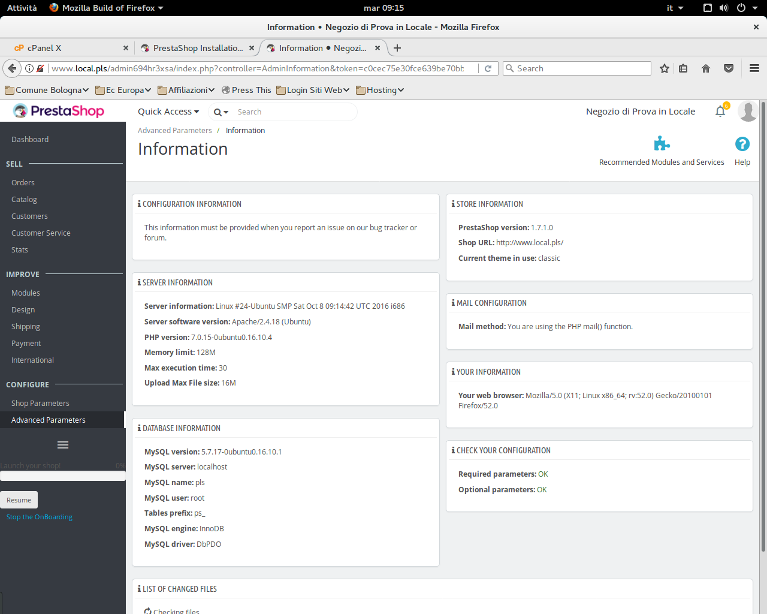Bookmark this page with the star

pos(665,68)
